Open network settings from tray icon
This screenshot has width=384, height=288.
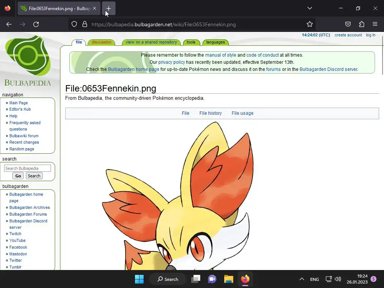point(328,279)
